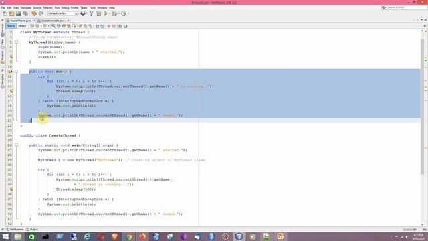The height and width of the screenshot is (241, 428).
Task: Click the Windows Start button
Action: (x=5, y=236)
